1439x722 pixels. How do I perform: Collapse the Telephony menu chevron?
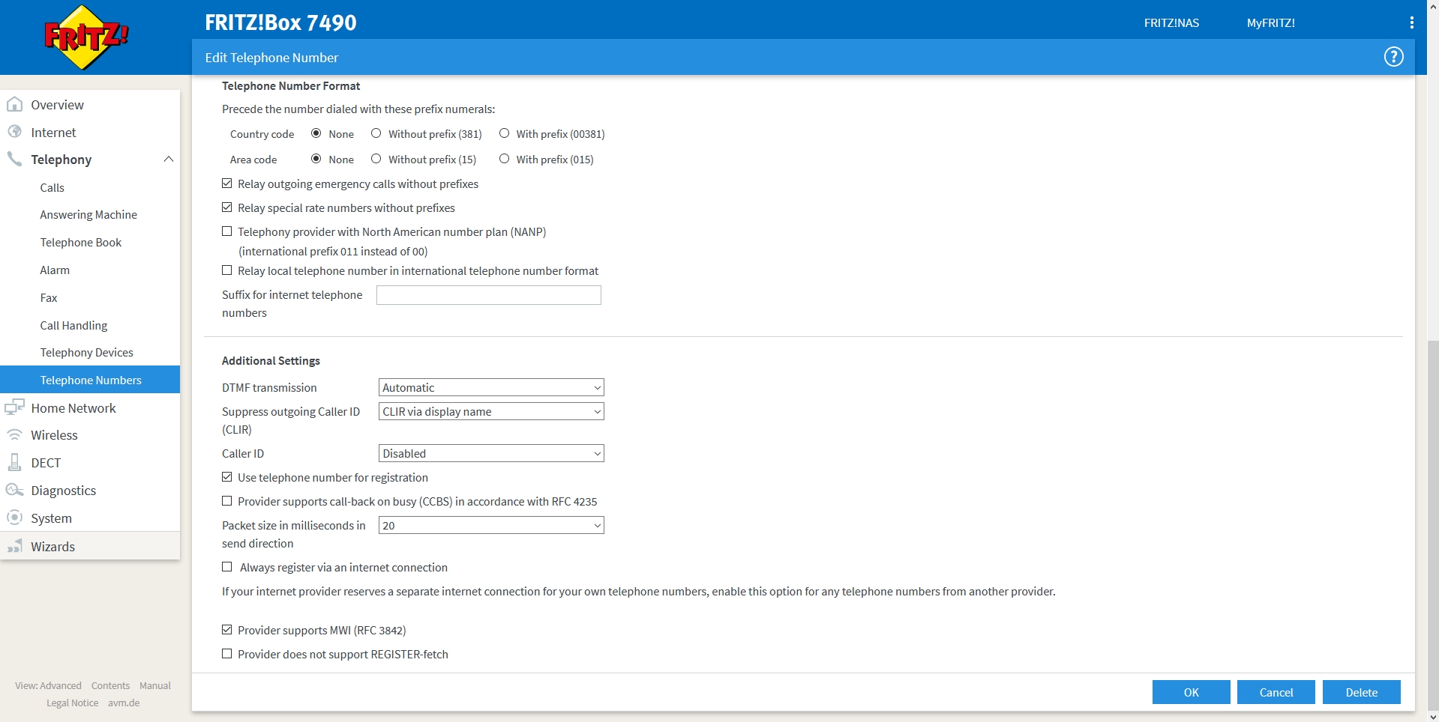point(169,159)
